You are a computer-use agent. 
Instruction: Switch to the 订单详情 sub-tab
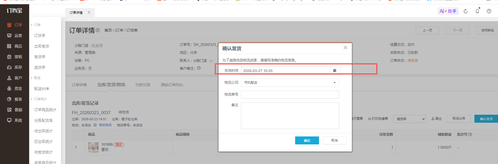tap(79, 85)
